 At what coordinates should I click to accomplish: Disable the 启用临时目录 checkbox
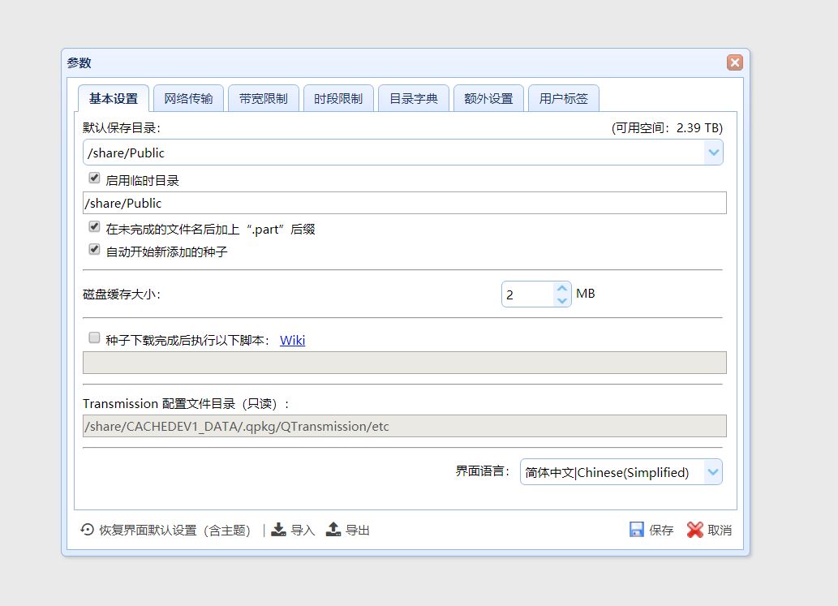tap(94, 177)
